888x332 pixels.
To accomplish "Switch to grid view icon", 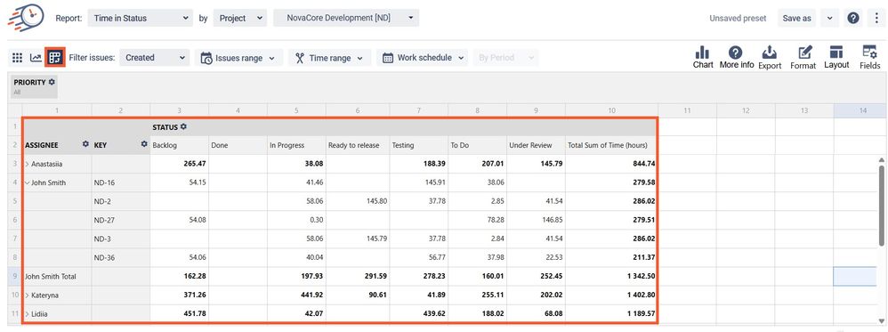I will 18,57.
